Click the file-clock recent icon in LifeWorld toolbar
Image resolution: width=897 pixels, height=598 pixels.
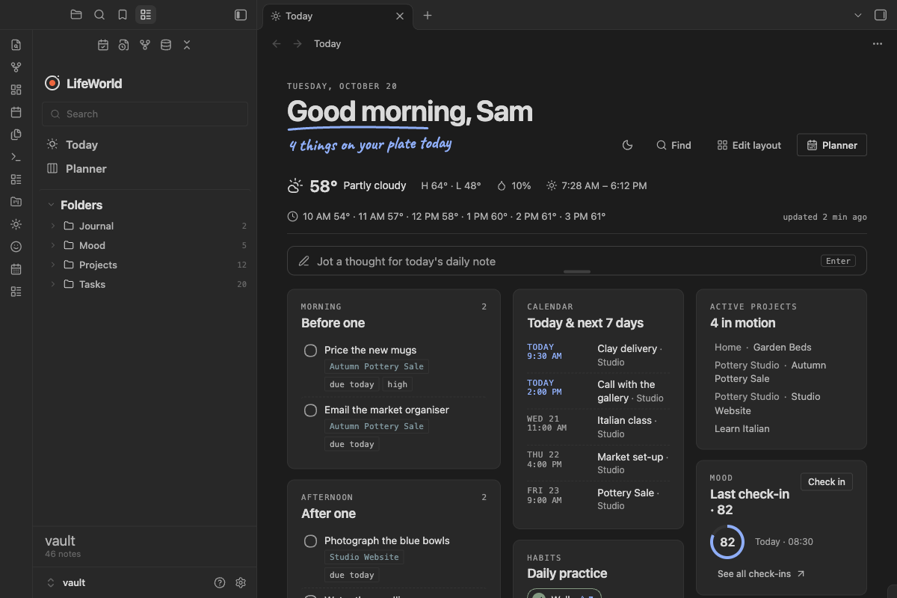[x=124, y=46]
